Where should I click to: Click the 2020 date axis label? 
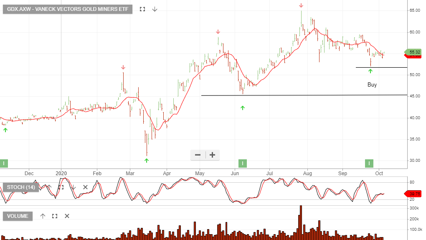pos(61,174)
